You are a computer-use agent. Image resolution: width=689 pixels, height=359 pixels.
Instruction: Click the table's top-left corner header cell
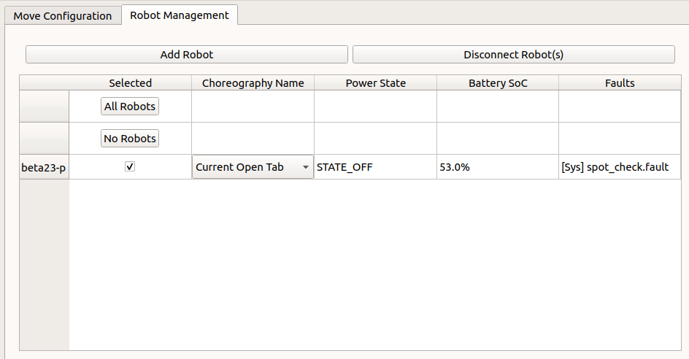[x=44, y=83]
